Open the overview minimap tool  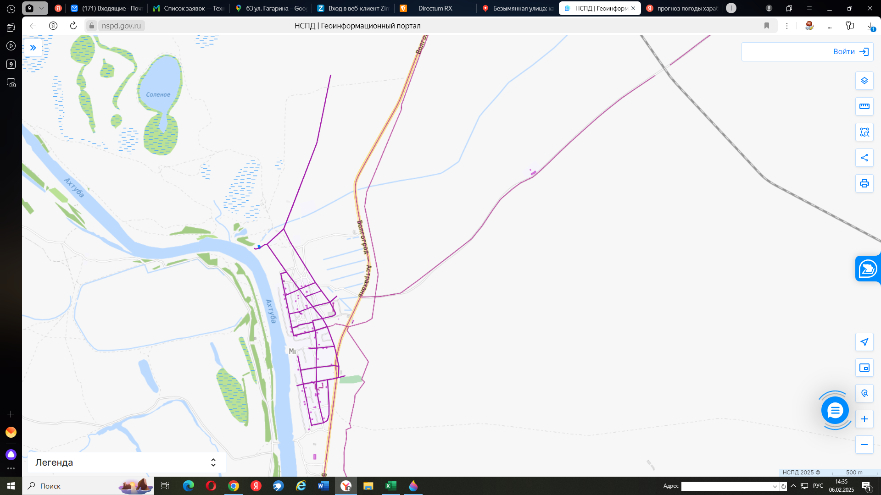pyautogui.click(x=864, y=368)
